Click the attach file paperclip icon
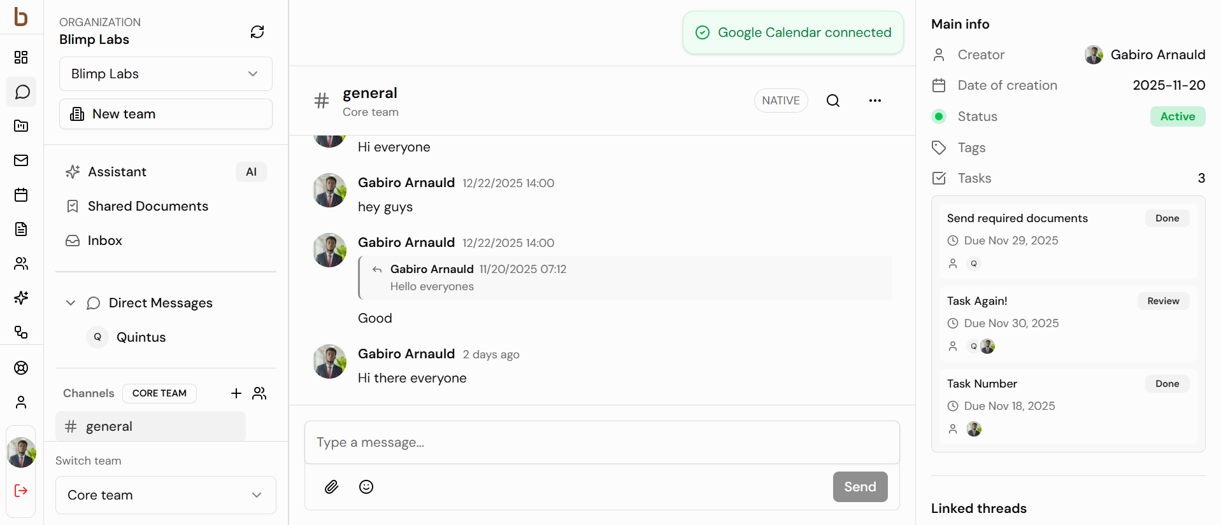Image resolution: width=1221 pixels, height=525 pixels. [331, 487]
